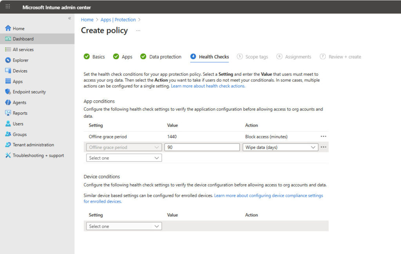
Task: Click Learn more about health check actions
Action: click(208, 86)
